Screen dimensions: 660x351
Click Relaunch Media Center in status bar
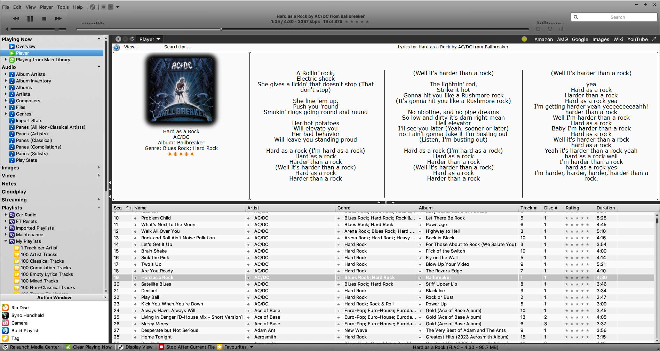point(31,347)
